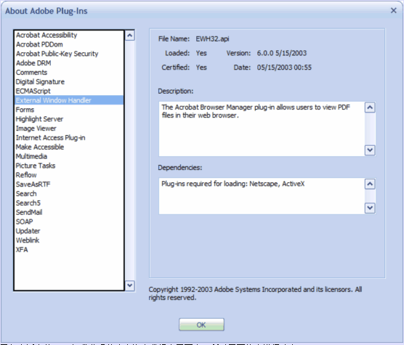Select Image Viewer plug-in
The image size is (404, 345).
(69, 129)
